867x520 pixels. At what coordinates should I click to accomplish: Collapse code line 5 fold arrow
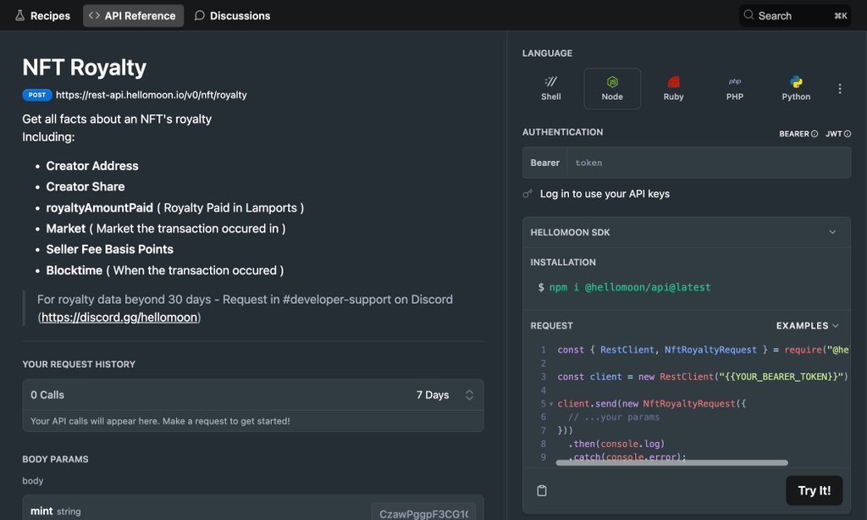pyautogui.click(x=550, y=404)
